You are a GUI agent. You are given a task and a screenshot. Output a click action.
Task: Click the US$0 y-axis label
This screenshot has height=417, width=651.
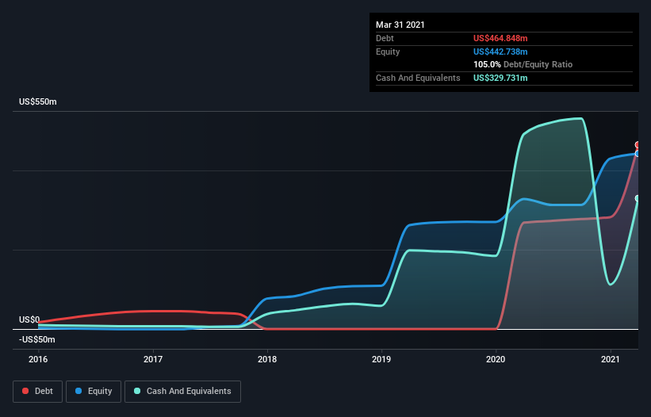(x=29, y=319)
